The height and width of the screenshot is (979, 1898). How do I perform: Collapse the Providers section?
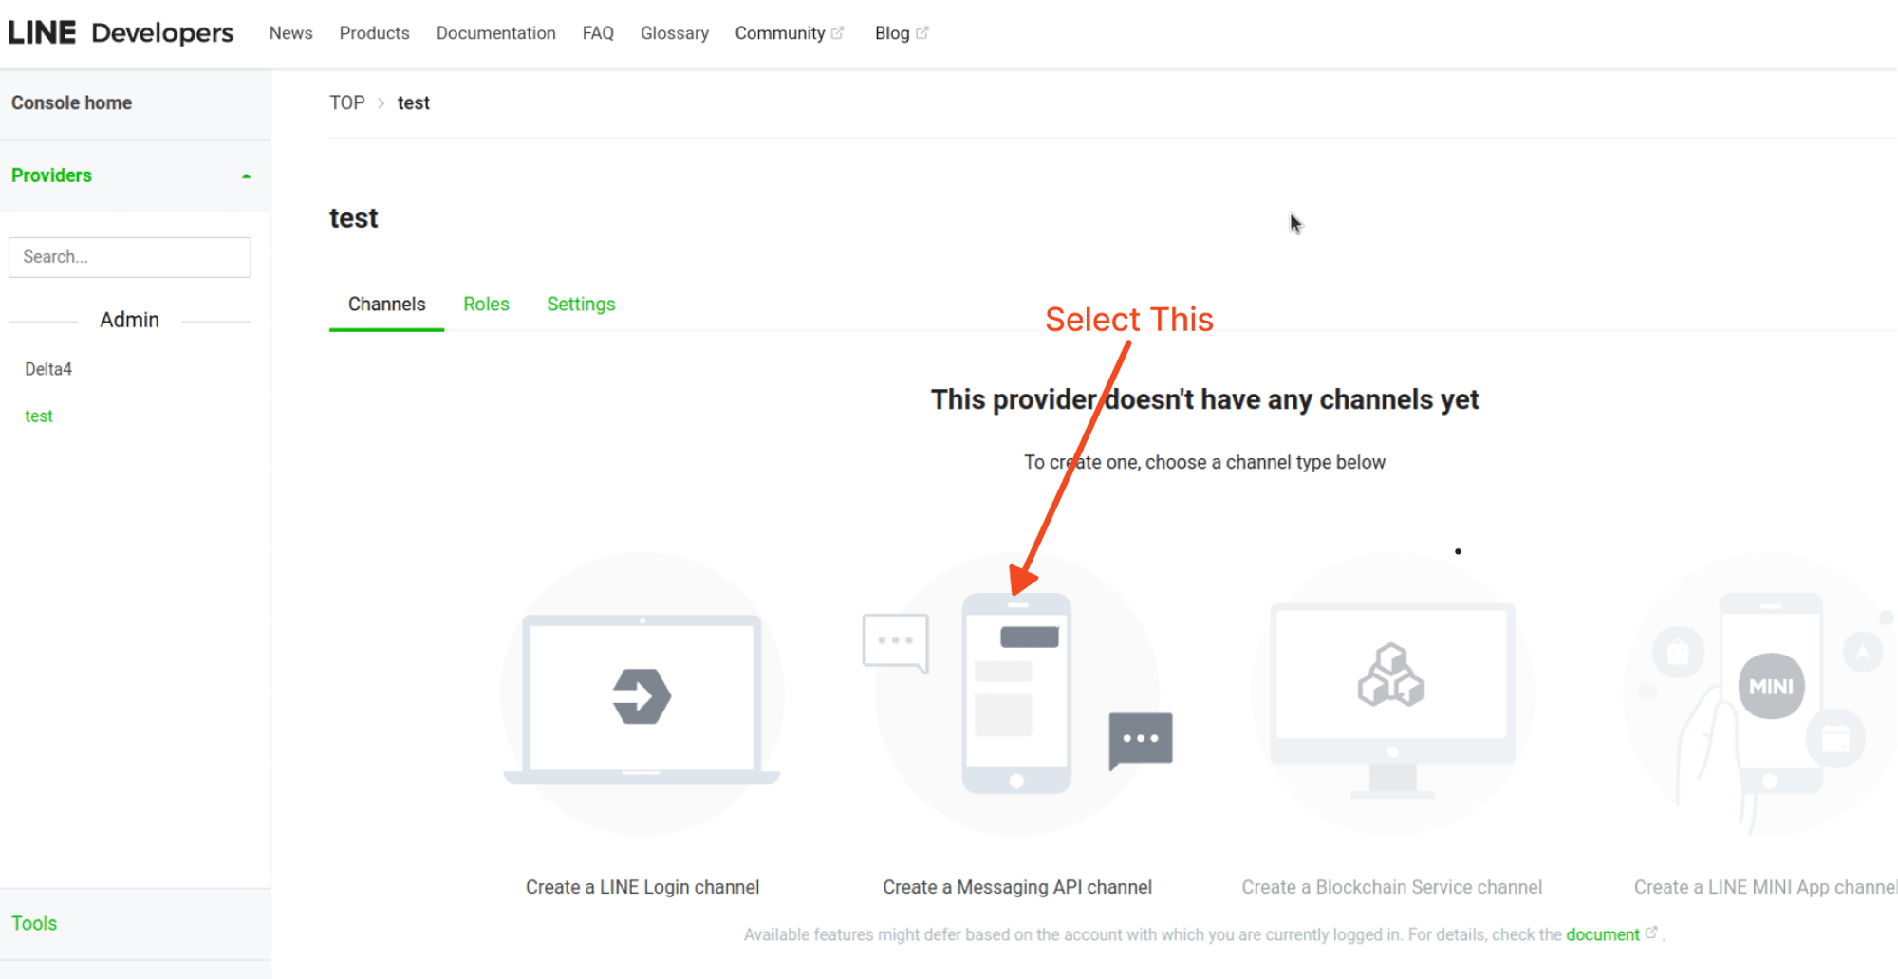pos(246,175)
